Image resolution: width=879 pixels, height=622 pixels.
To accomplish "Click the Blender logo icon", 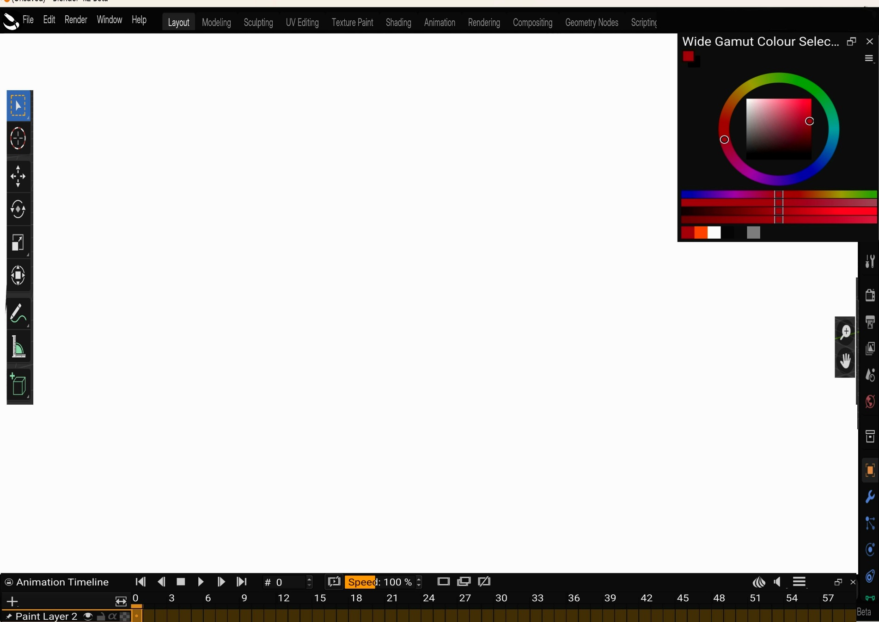I will point(11,21).
